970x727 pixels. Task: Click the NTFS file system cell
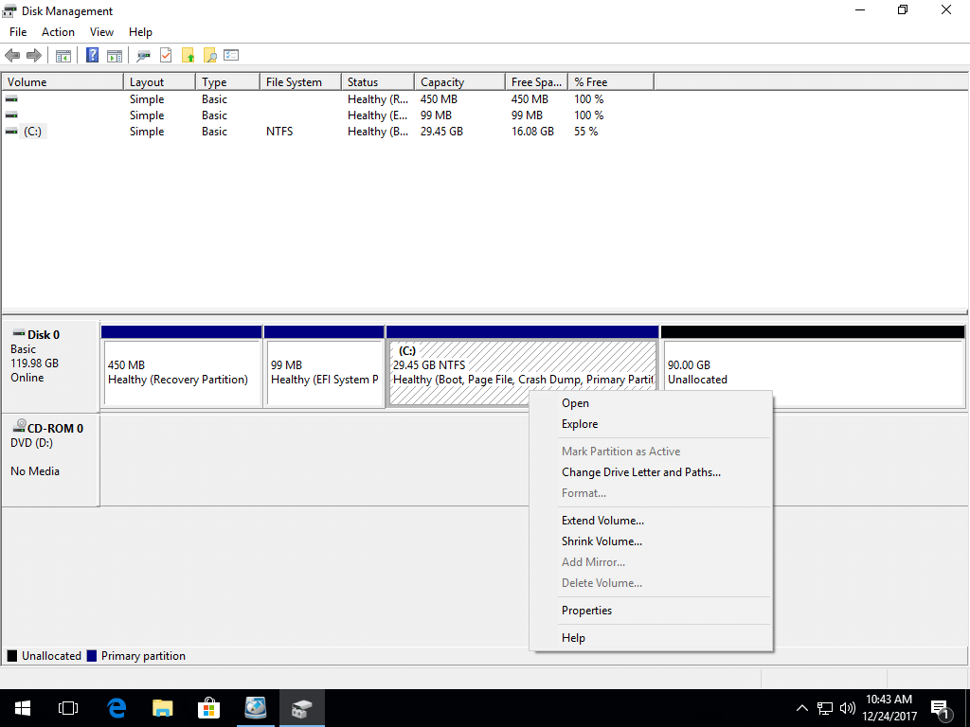[279, 131]
